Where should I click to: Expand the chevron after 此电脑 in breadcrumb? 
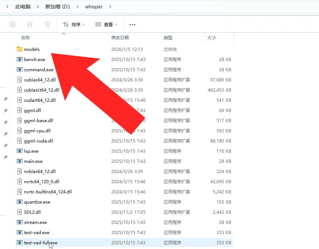point(38,7)
